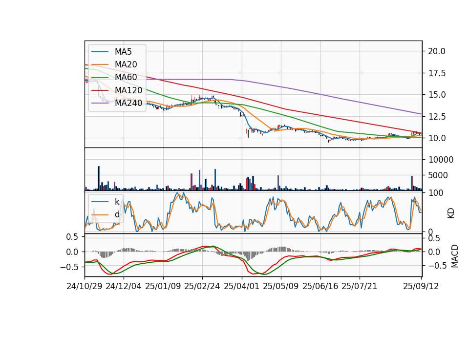The height and width of the screenshot is (337, 469).
Task: Click the red MA120 legend line sample
Action: pyautogui.click(x=100, y=90)
